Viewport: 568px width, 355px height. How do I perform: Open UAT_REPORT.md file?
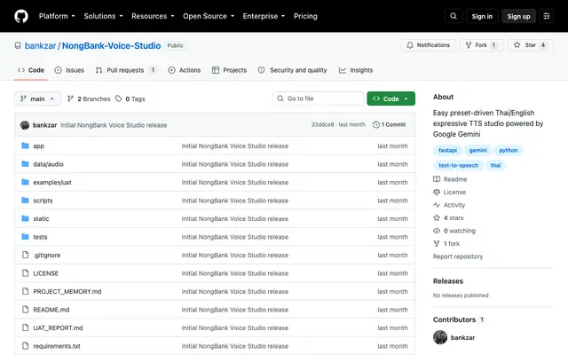[x=58, y=327]
